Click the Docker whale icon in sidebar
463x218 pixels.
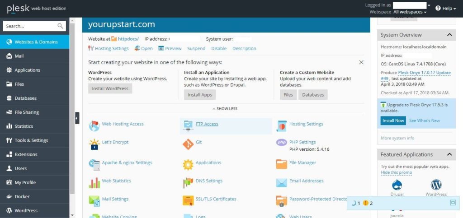pyautogui.click(x=9, y=196)
